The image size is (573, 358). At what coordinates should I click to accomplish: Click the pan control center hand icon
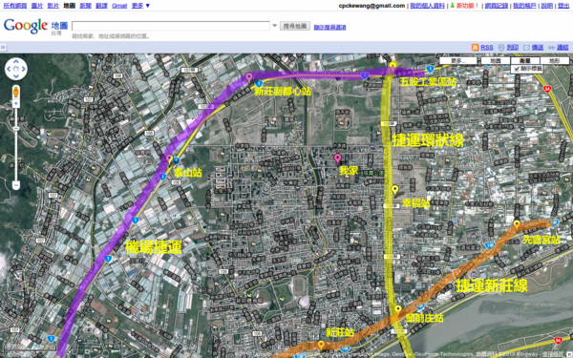(x=15, y=69)
